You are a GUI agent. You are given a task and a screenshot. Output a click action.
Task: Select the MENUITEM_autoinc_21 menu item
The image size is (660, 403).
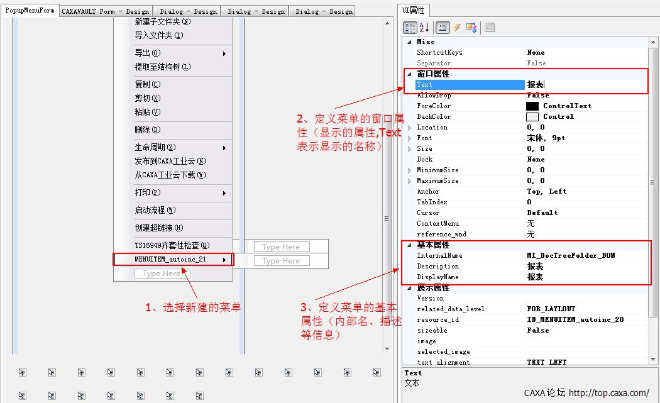[x=173, y=260]
